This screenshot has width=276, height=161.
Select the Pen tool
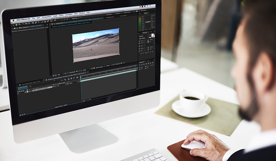[x=36, y=23]
